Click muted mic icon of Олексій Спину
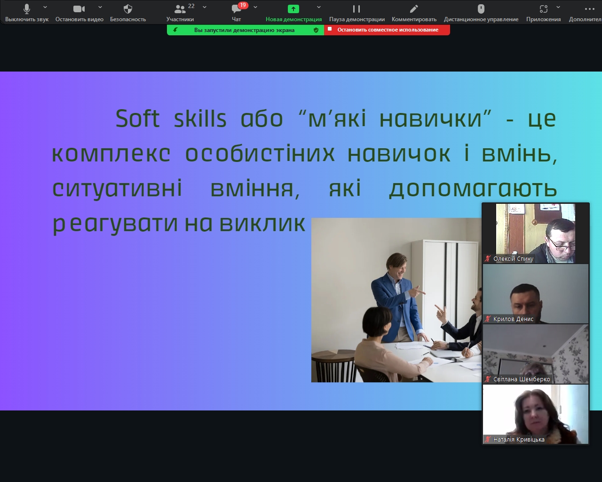This screenshot has width=602, height=482. point(488,258)
